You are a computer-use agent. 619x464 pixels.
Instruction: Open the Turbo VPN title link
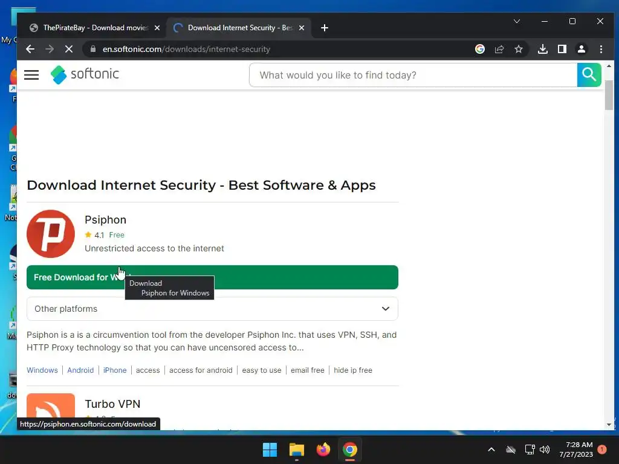[x=112, y=404]
